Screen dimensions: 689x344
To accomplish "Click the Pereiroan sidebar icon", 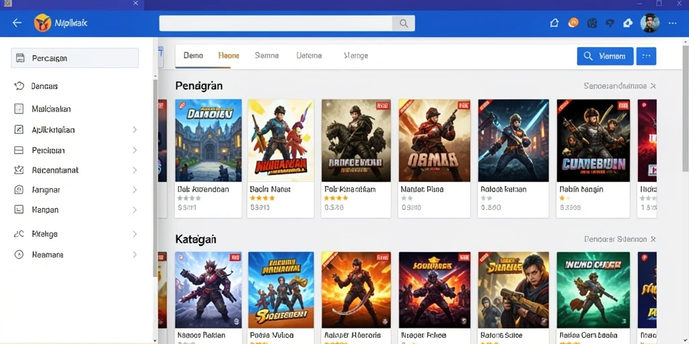I will (x=19, y=150).
